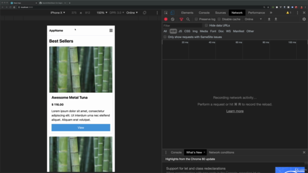Toggle the device toolbar icon
The width and height of the screenshot is (308, 173).
[x=172, y=13]
